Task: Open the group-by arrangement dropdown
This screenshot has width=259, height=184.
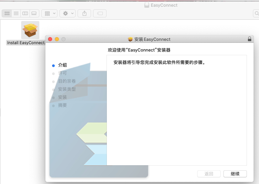Action: 49,13
